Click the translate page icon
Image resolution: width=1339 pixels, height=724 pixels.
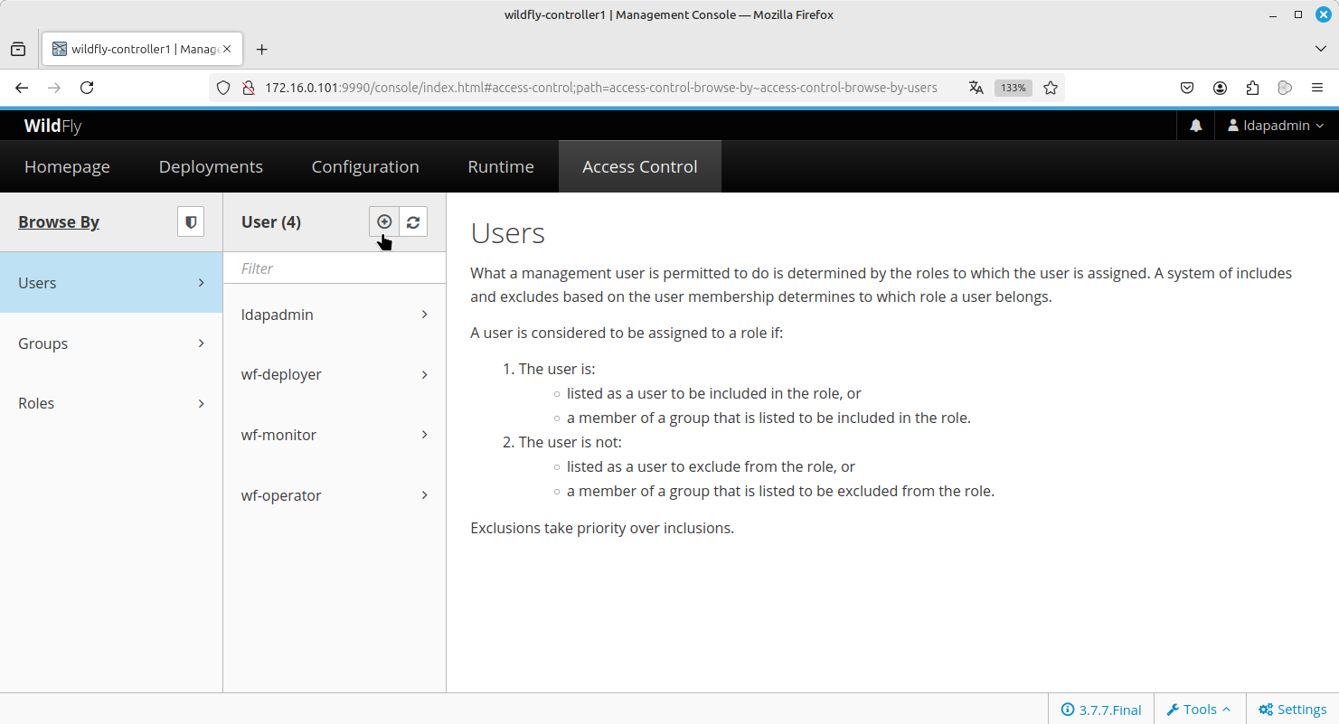(x=976, y=88)
